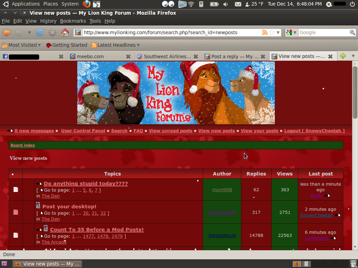Click the mail envelope icon in top panel
358x268 pixels.
(x=238, y=4)
